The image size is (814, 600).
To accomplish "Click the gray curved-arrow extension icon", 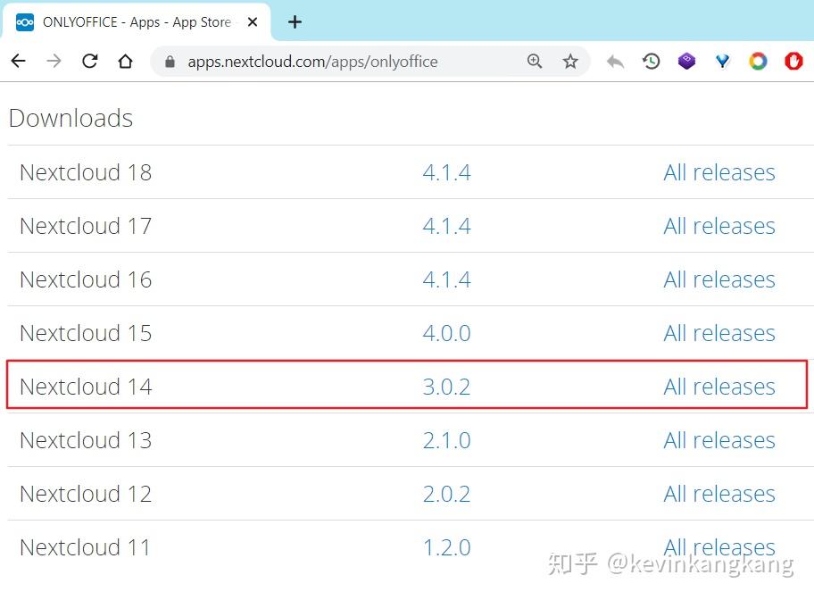I will click(x=614, y=62).
